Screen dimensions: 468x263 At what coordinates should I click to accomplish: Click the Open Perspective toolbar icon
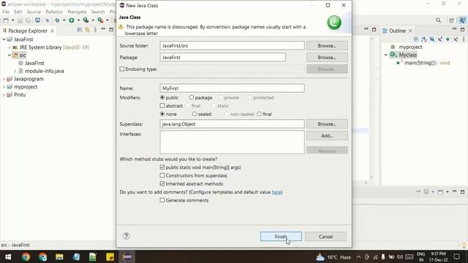(x=452, y=20)
